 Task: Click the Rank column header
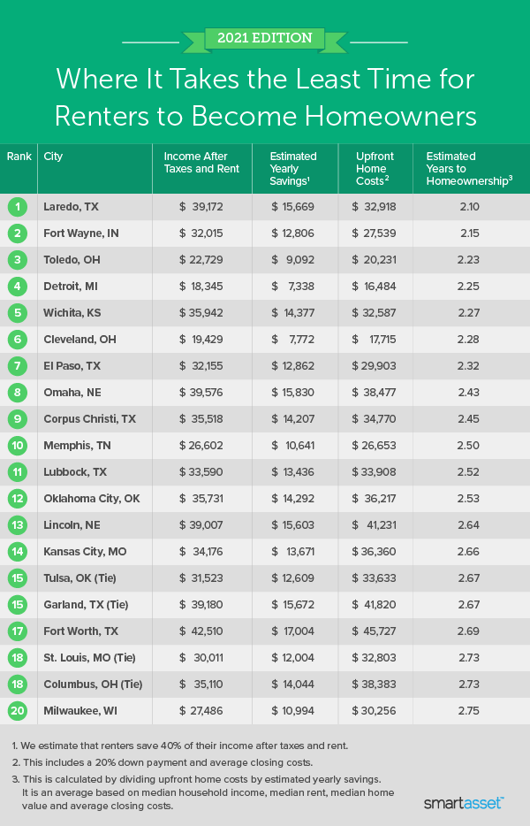(x=19, y=157)
